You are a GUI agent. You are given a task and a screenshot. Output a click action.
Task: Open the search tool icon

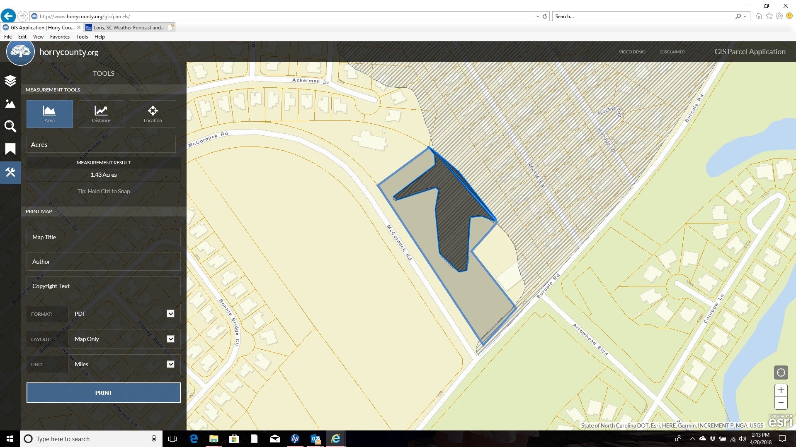coord(10,126)
